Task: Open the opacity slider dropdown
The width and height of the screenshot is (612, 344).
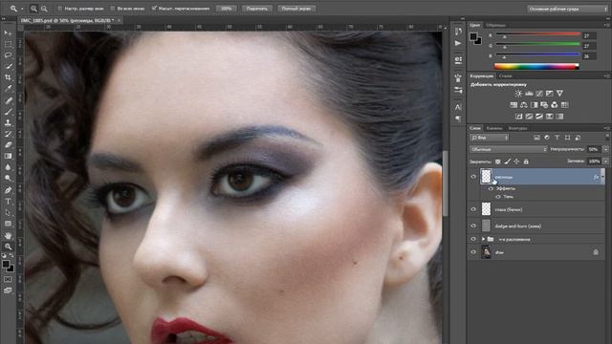Action: point(605,149)
